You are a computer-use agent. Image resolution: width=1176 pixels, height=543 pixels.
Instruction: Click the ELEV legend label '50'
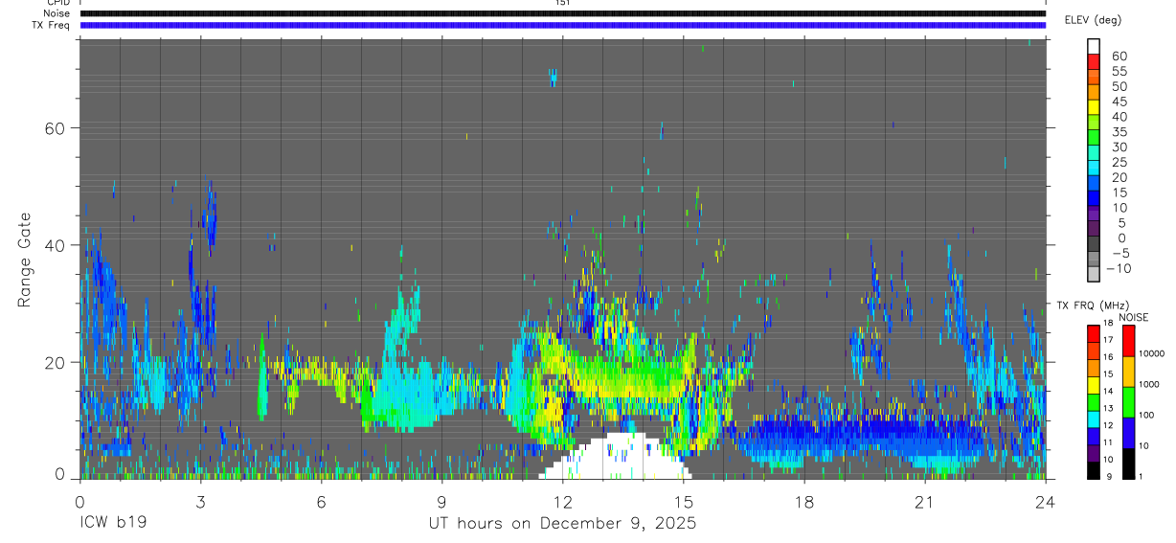[1120, 86]
